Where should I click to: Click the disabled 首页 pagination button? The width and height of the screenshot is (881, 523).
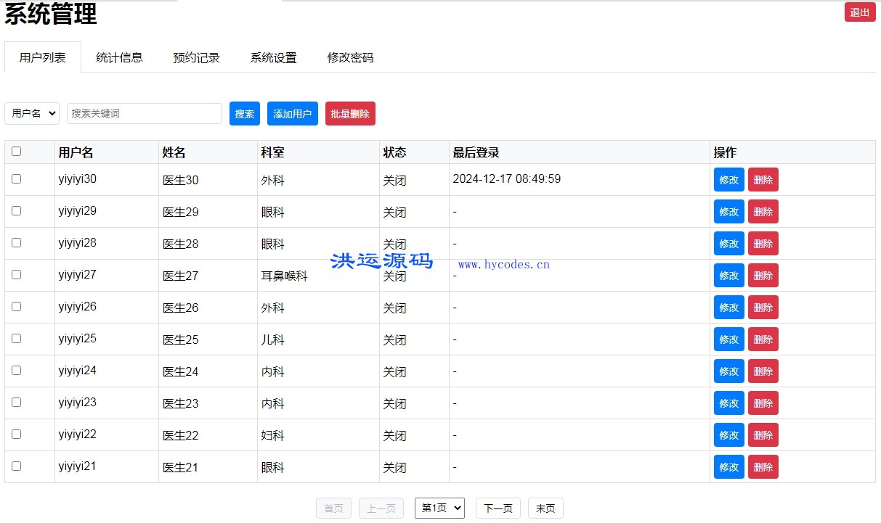coord(333,508)
